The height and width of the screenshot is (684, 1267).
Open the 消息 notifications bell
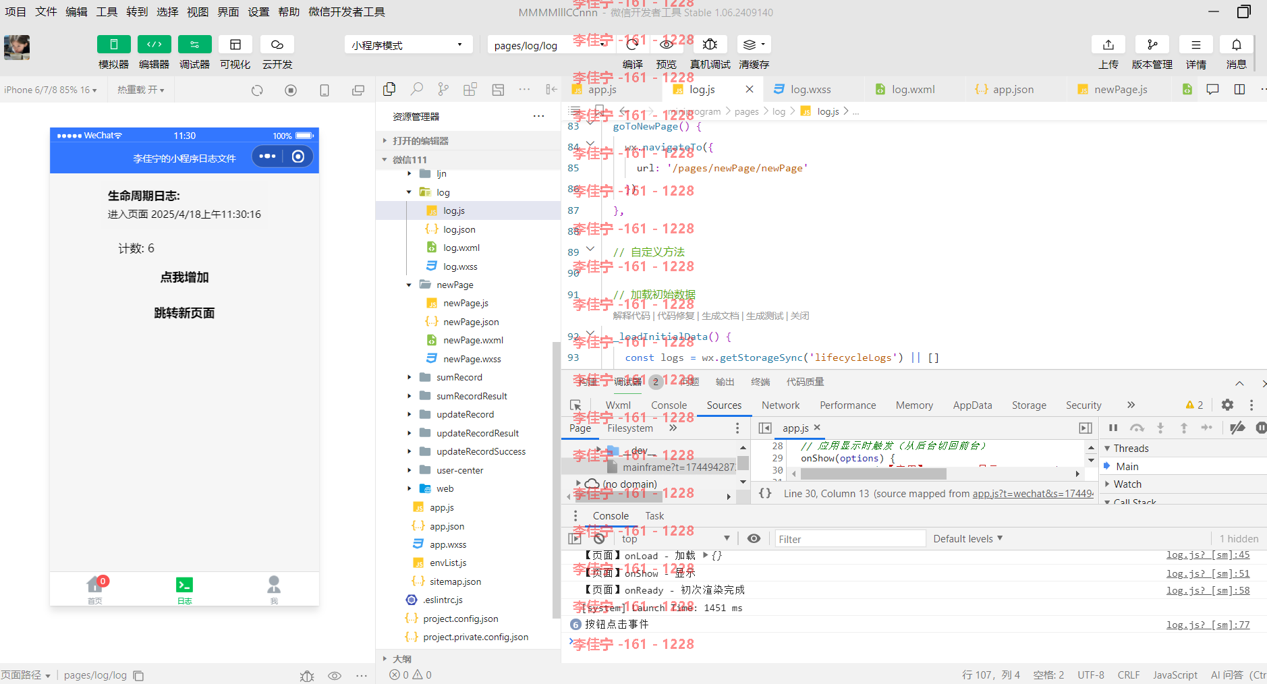pos(1236,45)
